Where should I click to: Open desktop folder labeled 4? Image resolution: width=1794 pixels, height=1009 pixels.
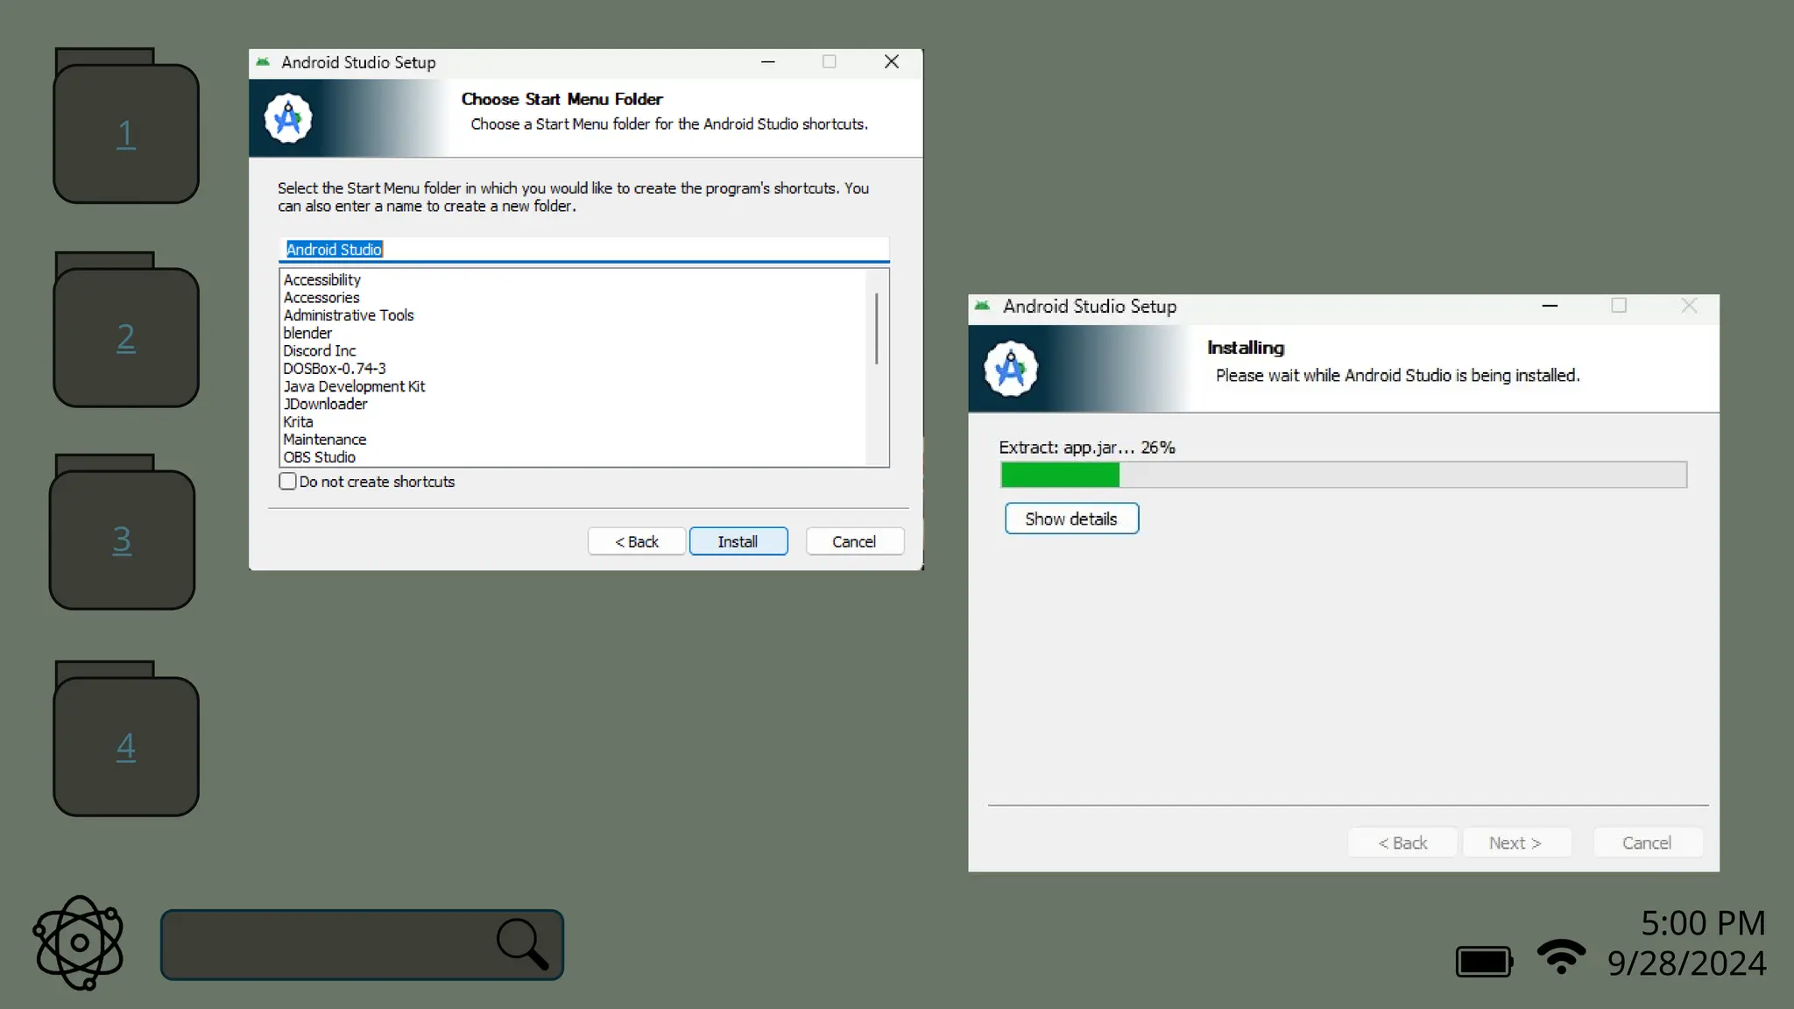click(126, 744)
